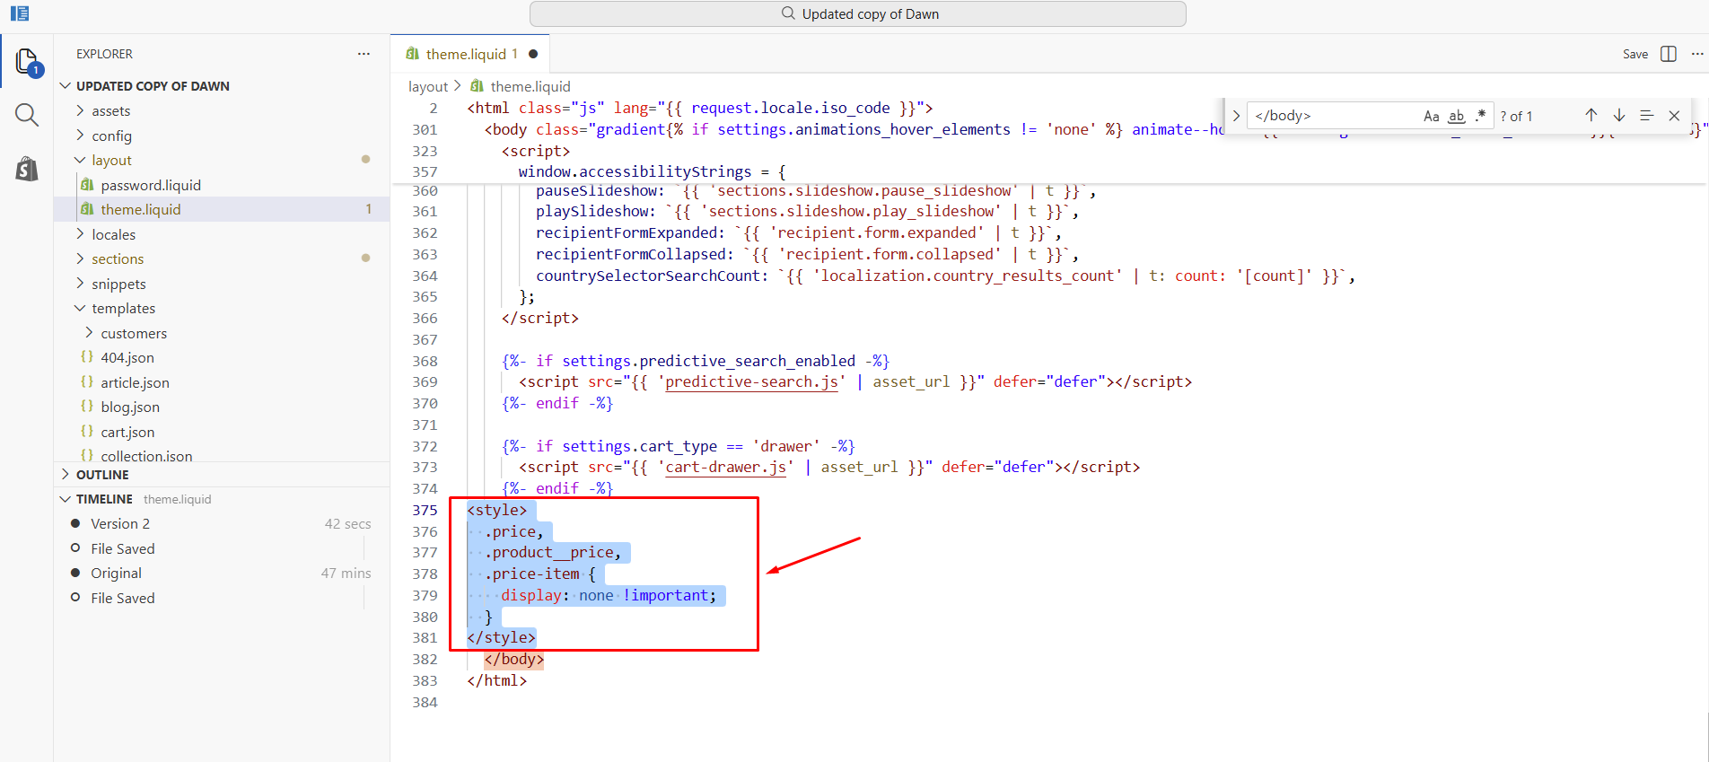
Task: Select the theme.liquid editor tab
Action: tap(469, 54)
